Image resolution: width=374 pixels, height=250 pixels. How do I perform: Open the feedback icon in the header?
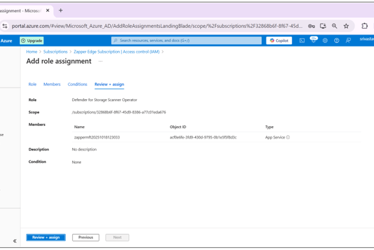[x=348, y=41]
